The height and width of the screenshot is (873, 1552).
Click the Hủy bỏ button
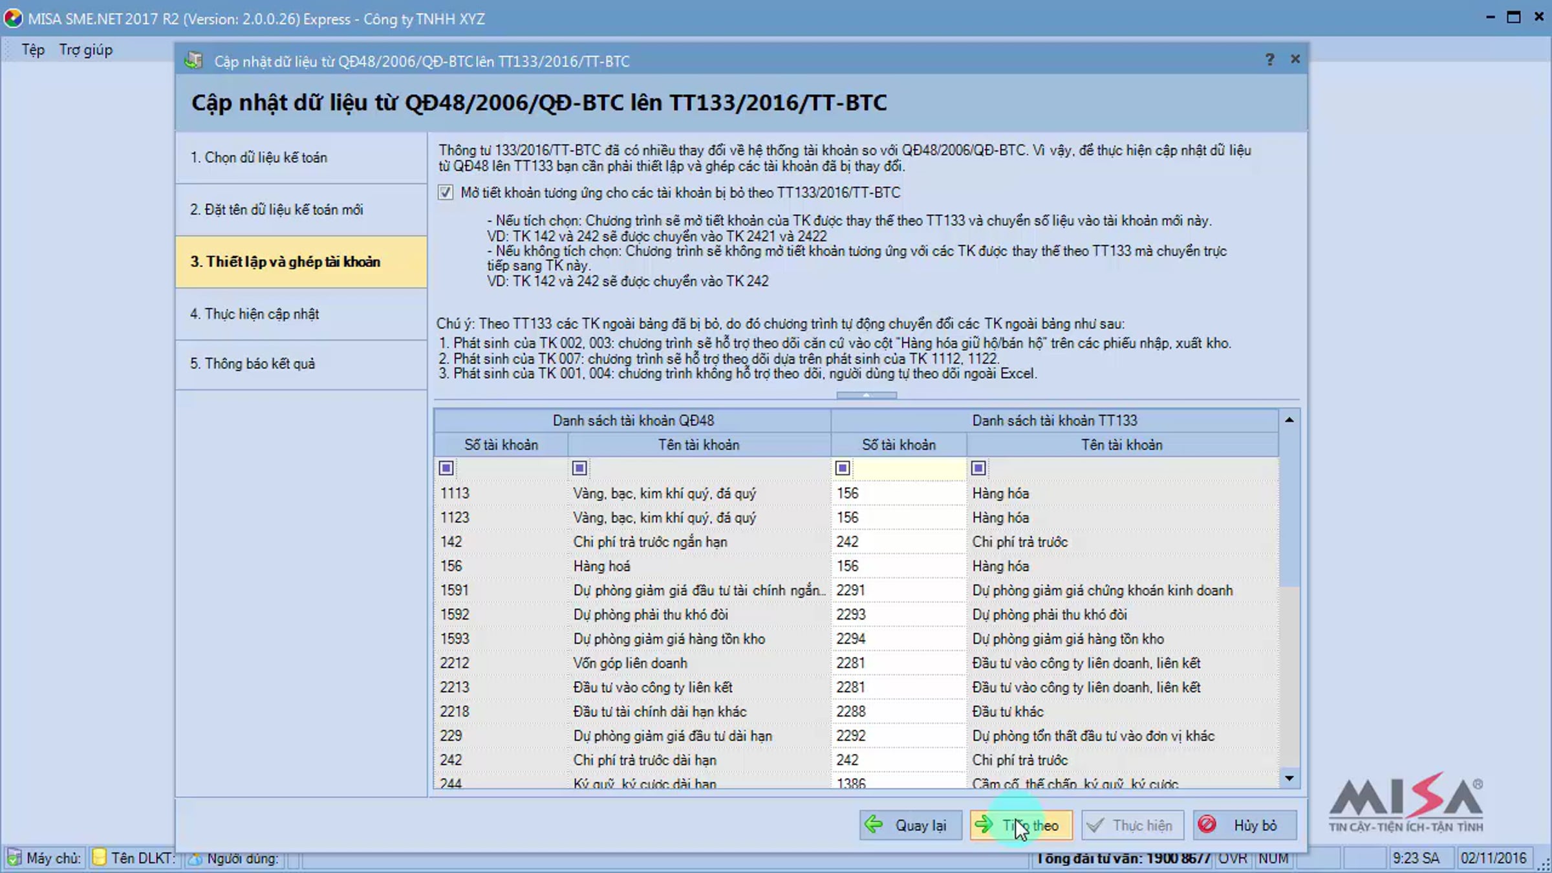[1245, 825]
